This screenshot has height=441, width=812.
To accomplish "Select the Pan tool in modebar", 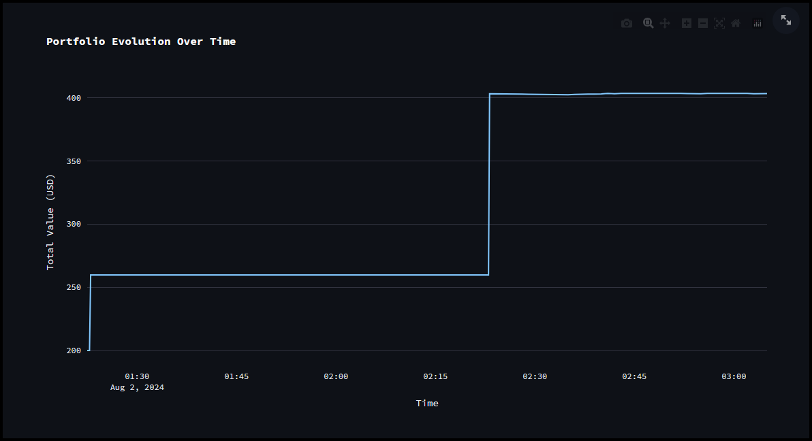I will pos(665,23).
